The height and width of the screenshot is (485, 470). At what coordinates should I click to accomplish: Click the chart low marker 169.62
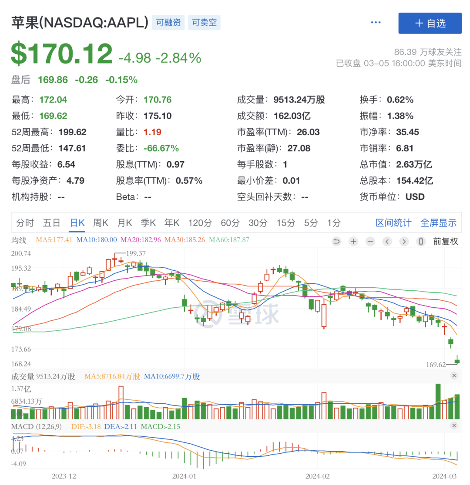pos(436,365)
